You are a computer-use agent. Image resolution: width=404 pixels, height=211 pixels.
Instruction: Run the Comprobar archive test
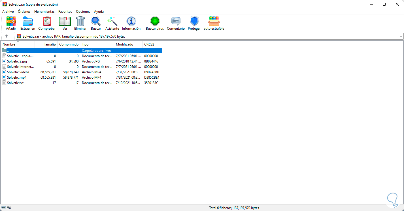pyautogui.click(x=47, y=23)
